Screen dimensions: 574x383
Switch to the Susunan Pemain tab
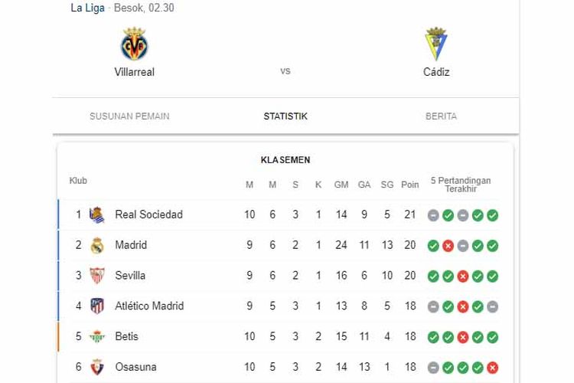click(129, 116)
